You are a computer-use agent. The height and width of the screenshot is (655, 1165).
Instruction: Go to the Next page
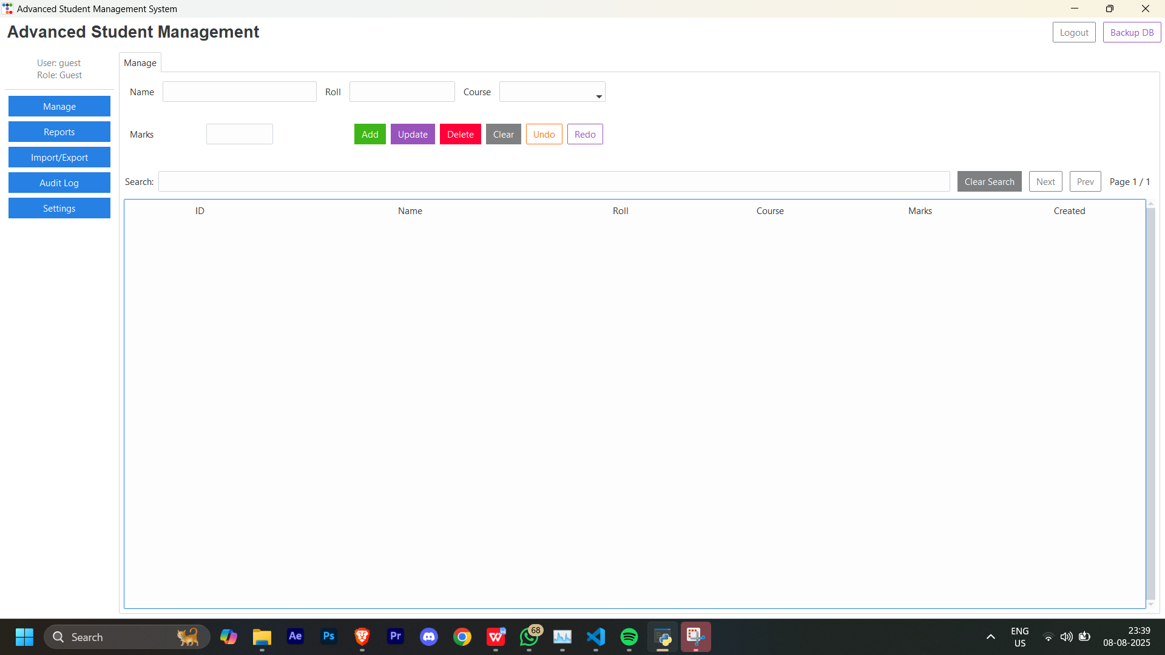click(x=1045, y=181)
